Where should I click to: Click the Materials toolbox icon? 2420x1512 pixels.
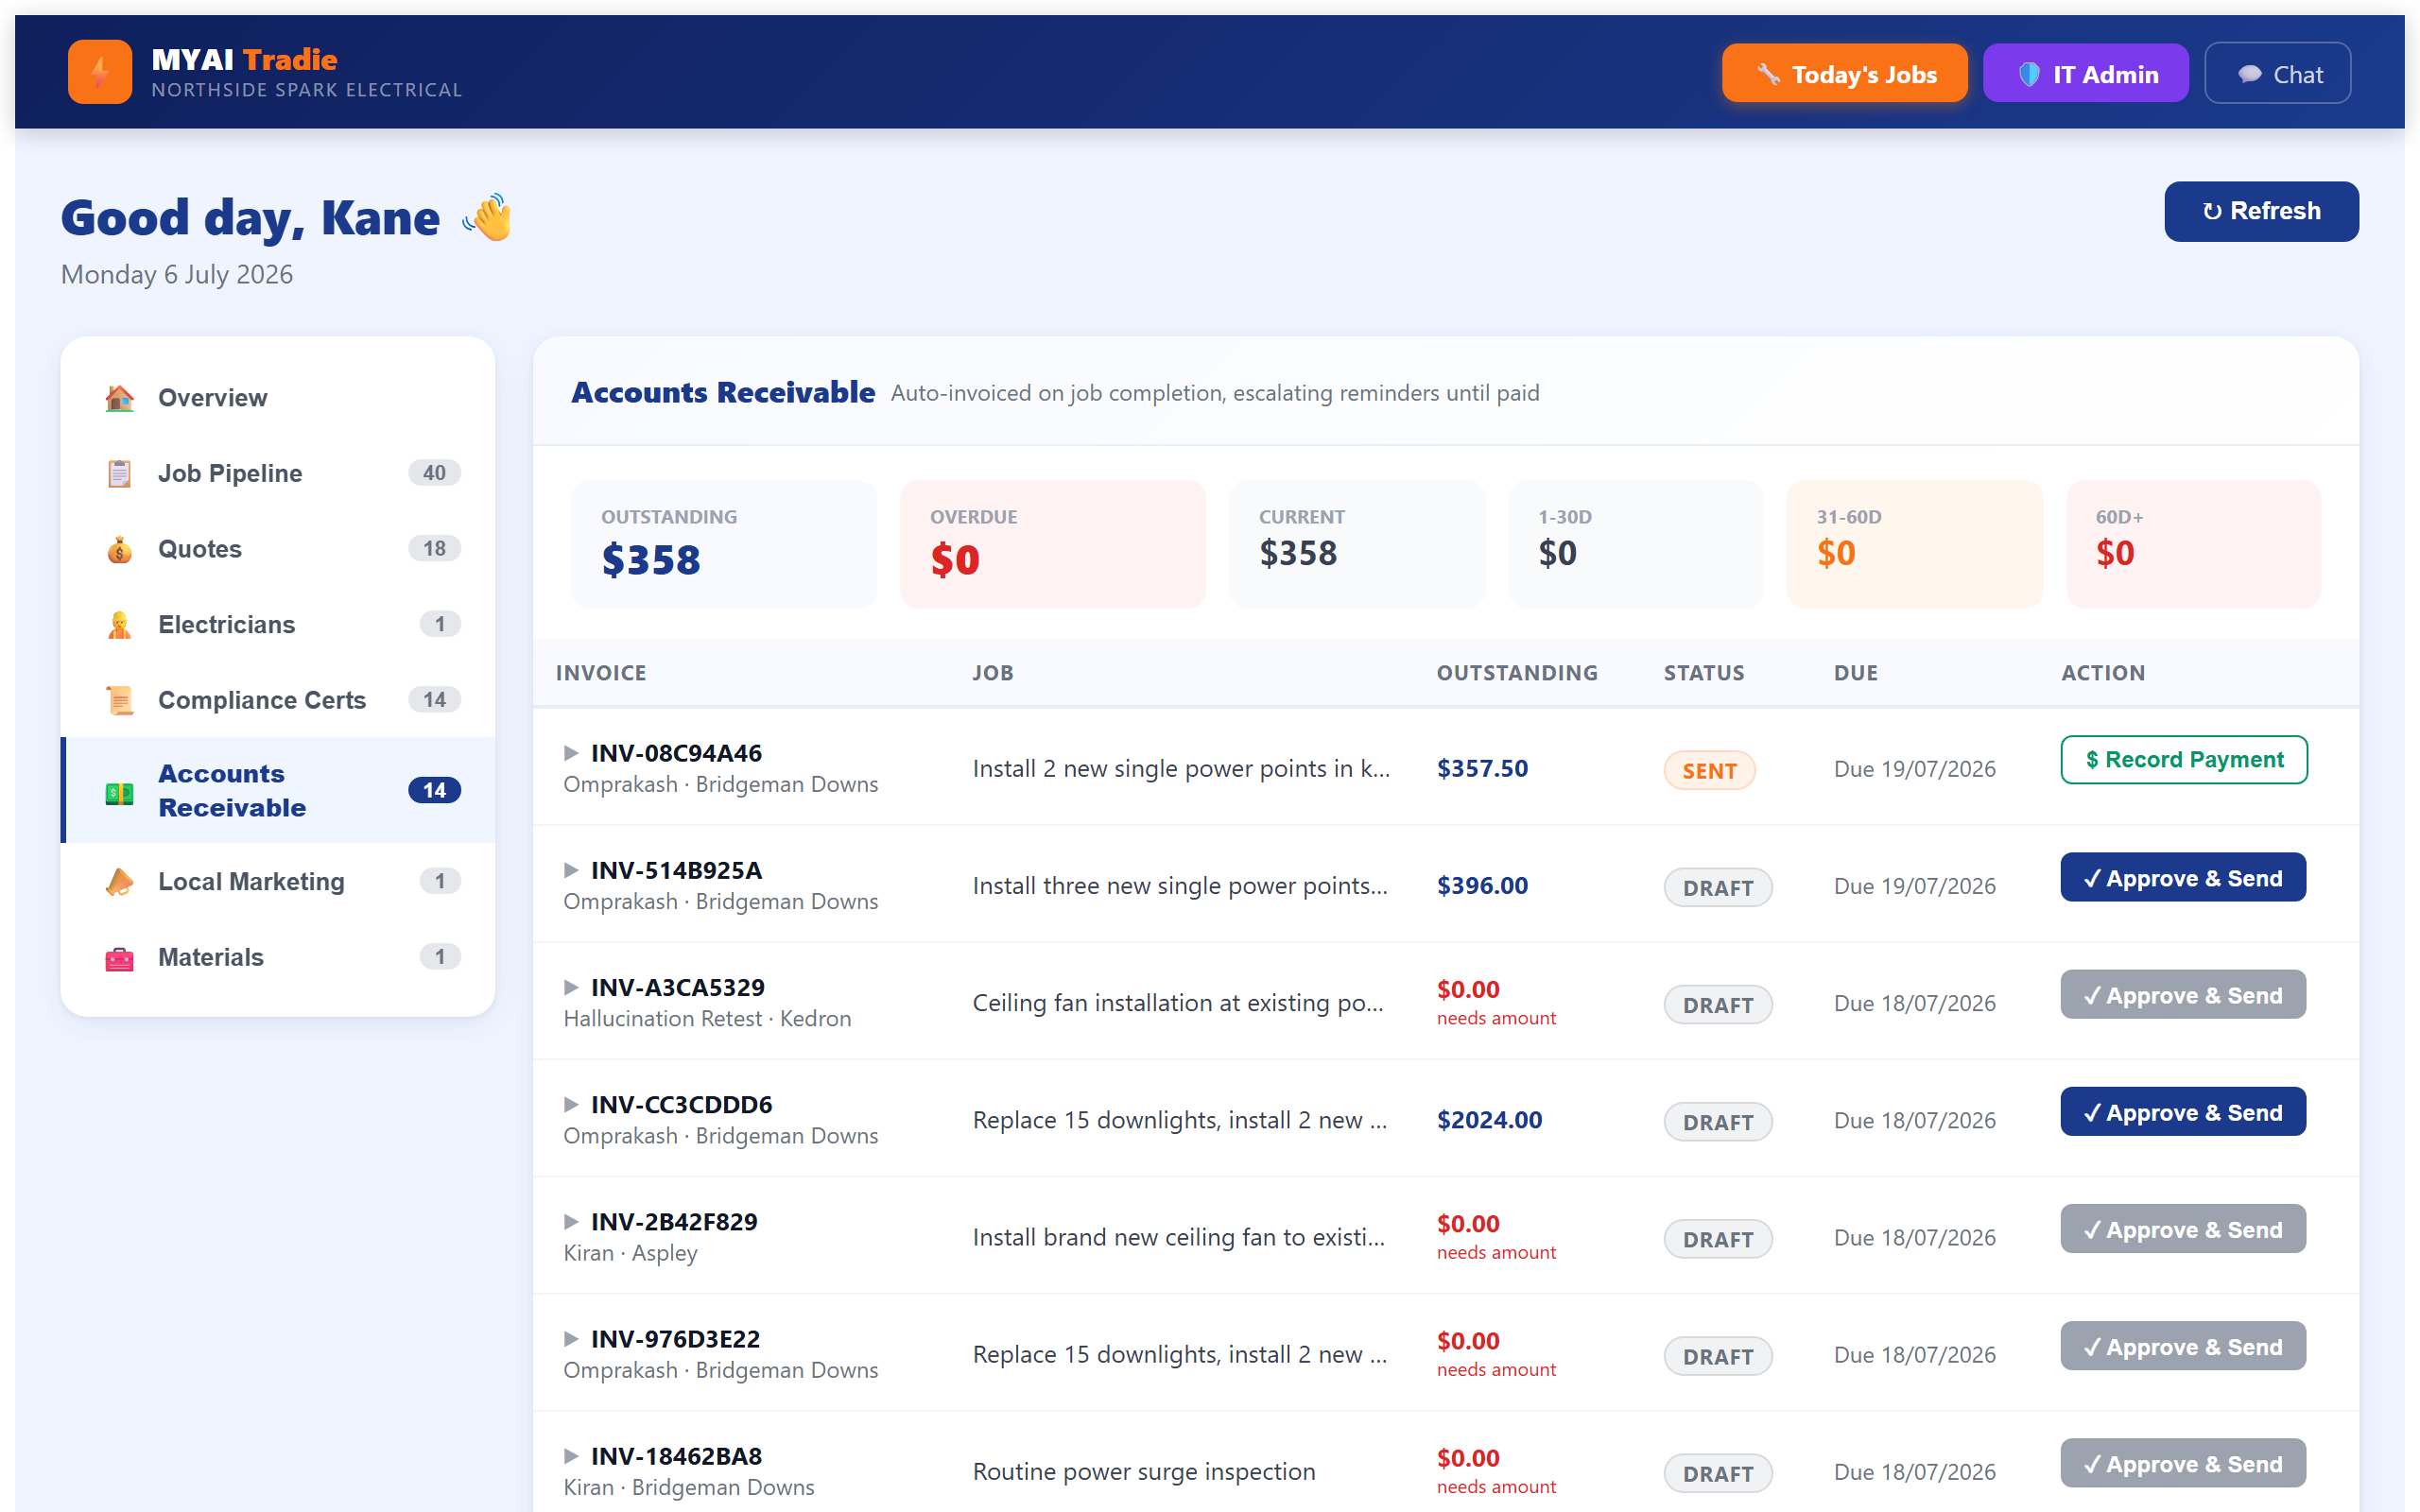point(120,957)
